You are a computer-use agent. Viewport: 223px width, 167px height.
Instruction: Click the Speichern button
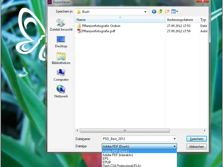pos(197,139)
